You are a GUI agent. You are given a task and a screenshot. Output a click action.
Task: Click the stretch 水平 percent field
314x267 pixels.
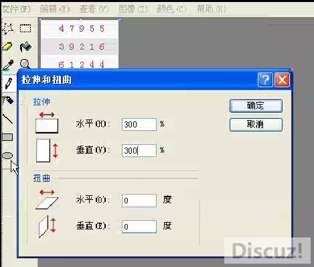[139, 124]
